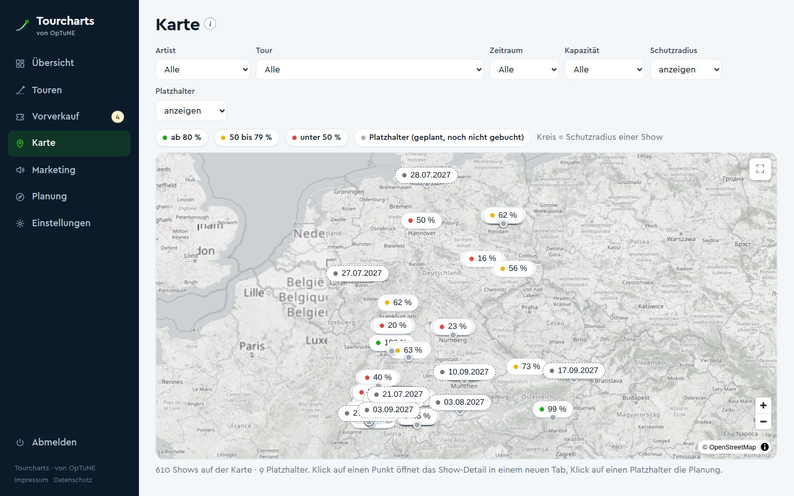
Task: Open the Touren section
Action: tap(69, 90)
